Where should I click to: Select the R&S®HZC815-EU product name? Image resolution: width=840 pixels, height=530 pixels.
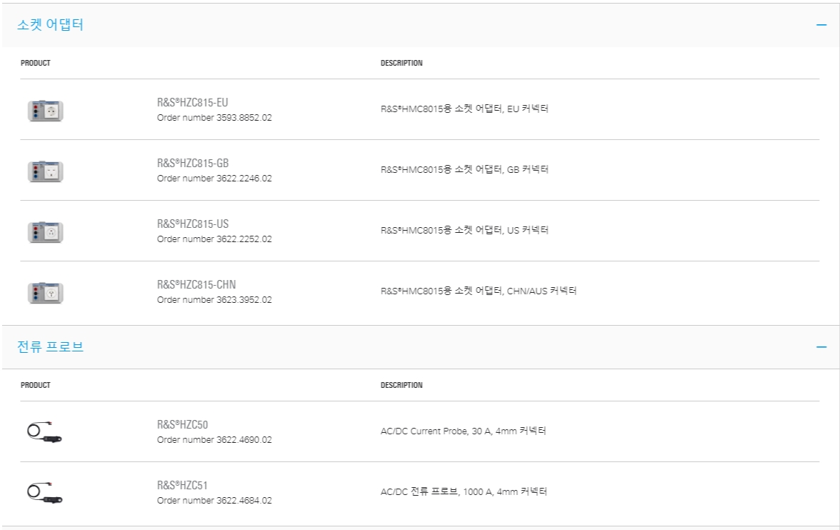tap(192, 102)
